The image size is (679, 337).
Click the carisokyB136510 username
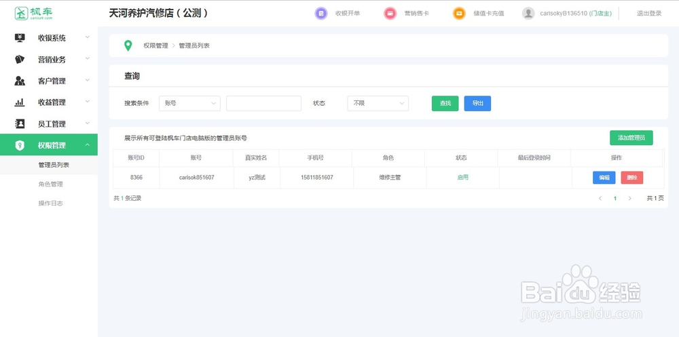(x=564, y=14)
